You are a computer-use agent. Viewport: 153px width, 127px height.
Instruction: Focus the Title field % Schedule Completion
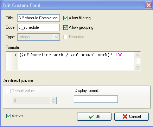pos(38,18)
